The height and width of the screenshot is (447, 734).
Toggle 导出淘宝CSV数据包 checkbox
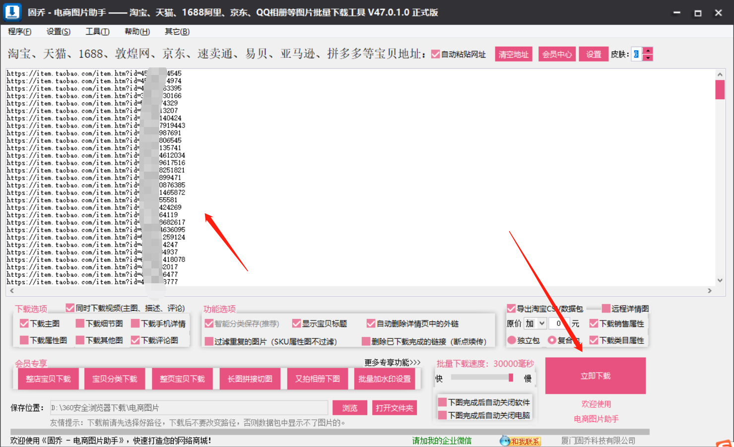click(511, 309)
